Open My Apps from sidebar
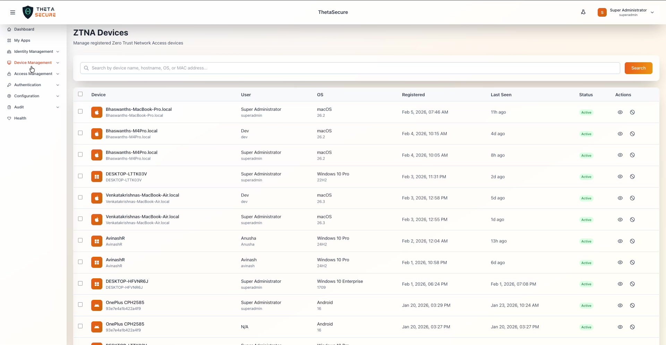 [x=22, y=41]
